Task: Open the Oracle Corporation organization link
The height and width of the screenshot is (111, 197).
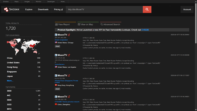Action: click(x=61, y=40)
